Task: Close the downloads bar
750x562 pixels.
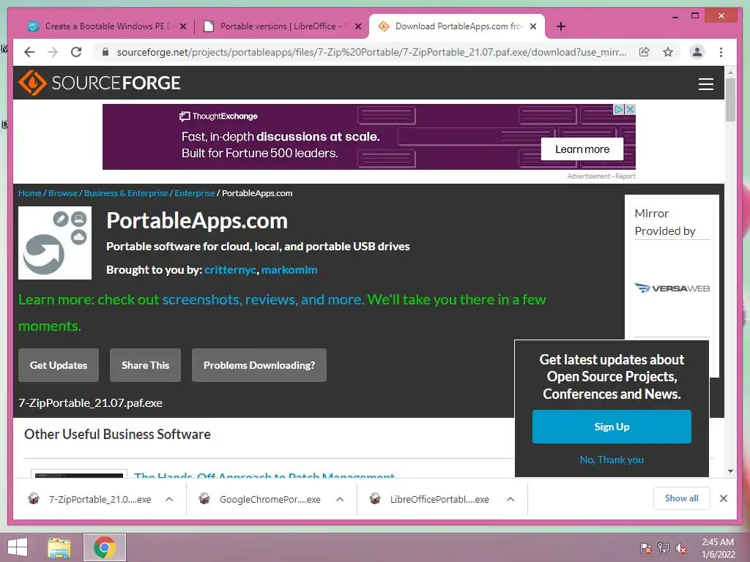Action: coord(724,498)
